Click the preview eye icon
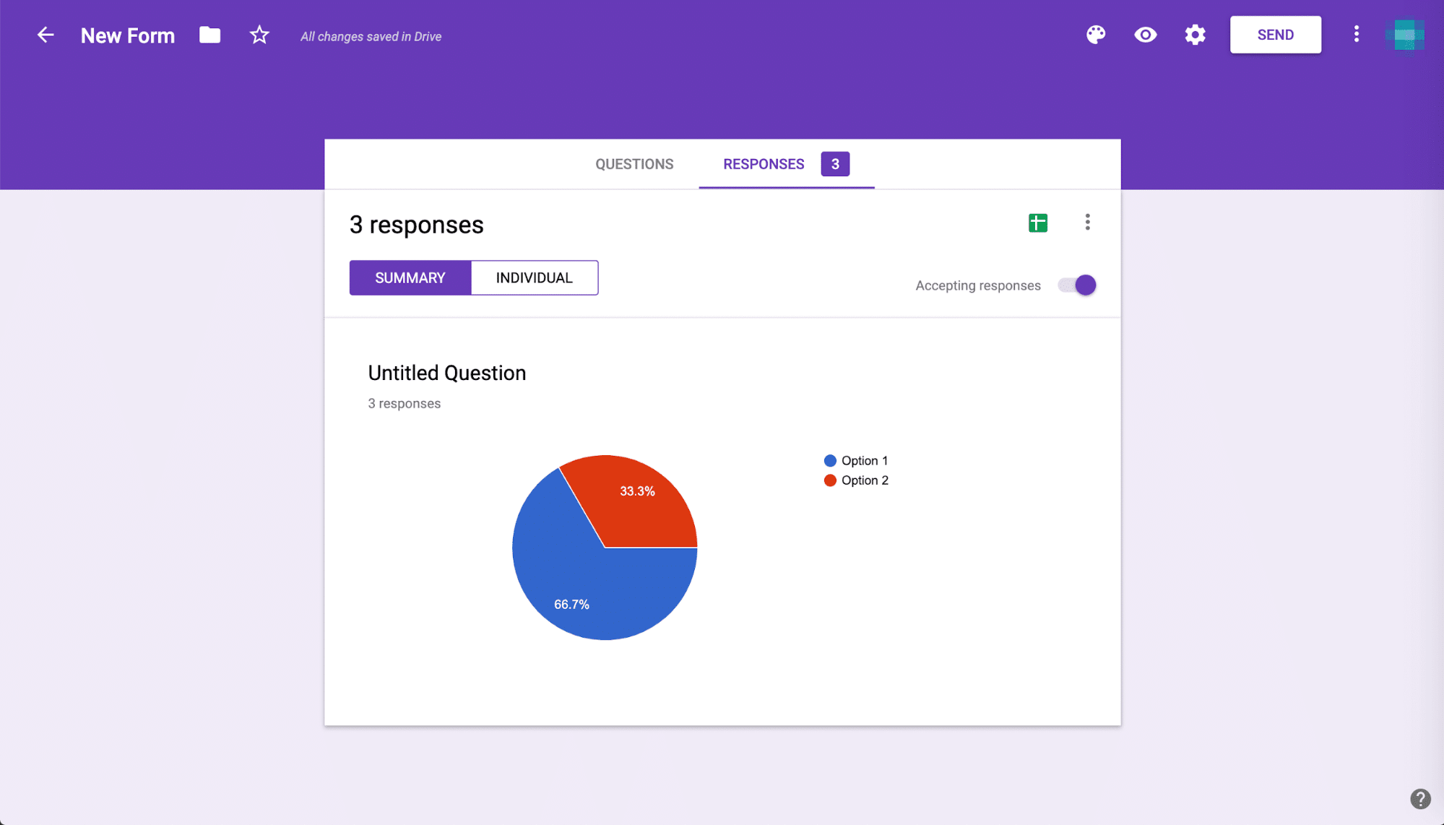This screenshot has height=825, width=1444. tap(1144, 35)
